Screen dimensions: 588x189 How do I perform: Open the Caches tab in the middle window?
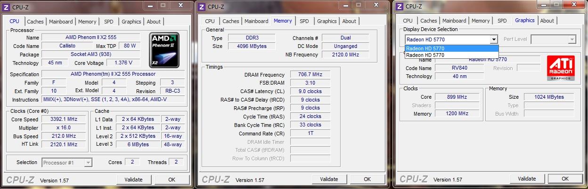tap(231, 21)
